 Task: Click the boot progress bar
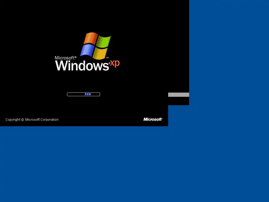pyautogui.click(x=84, y=94)
